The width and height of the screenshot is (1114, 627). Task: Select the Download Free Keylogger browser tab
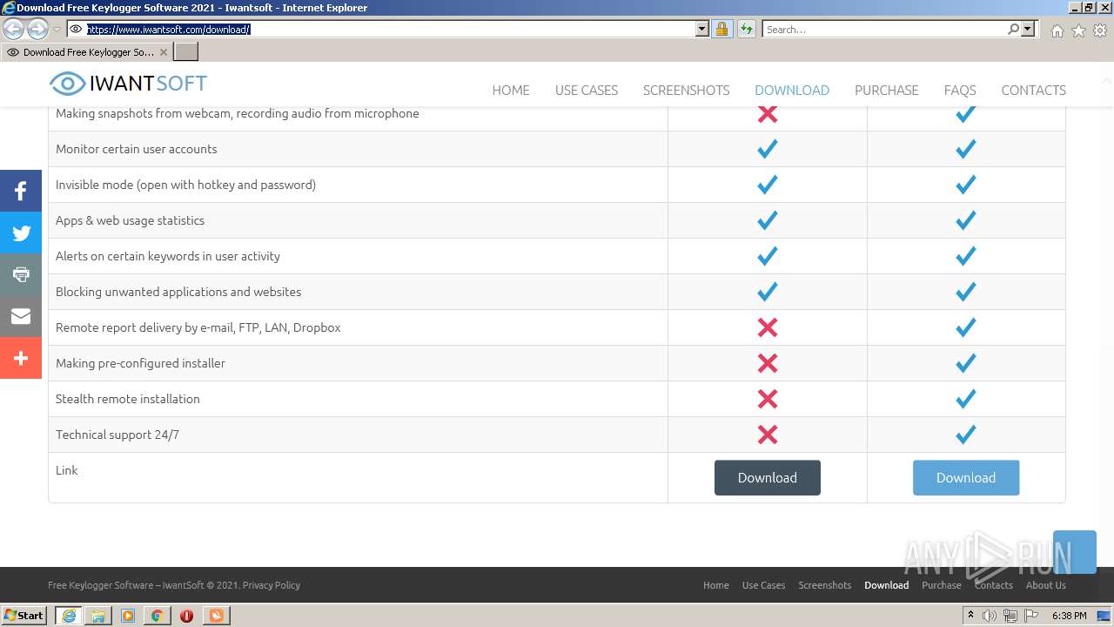click(87, 51)
